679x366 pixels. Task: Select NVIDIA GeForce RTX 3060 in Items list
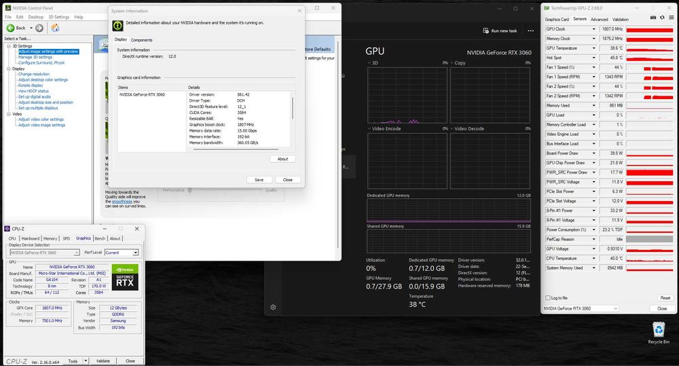click(x=142, y=94)
